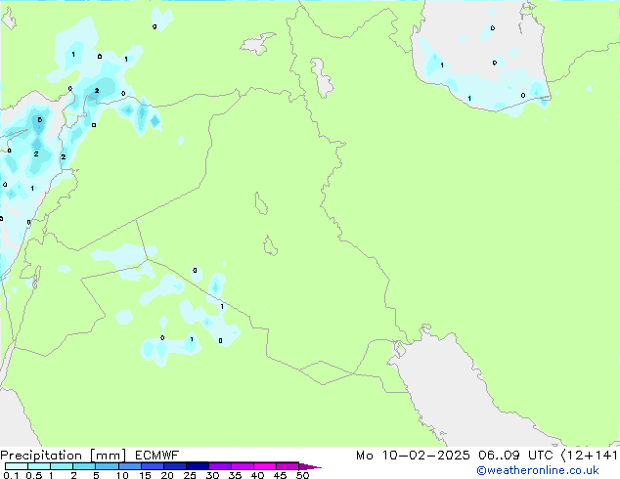The image size is (620, 479).
Task: Click the 0.5–1 mm legend color swatch
Action: (39, 466)
